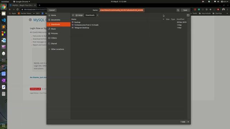Screen dimensions: 230x129
Task: Toggle the sort direction arrow in header
Action: click(164, 19)
